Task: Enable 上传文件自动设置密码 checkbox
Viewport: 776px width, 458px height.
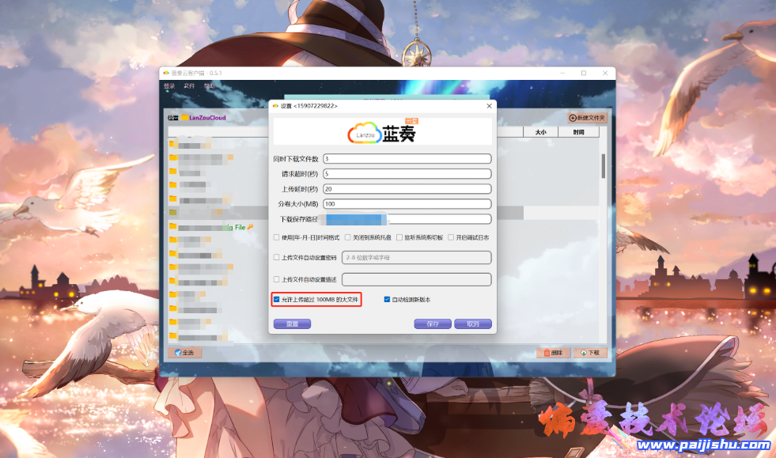Action: click(x=277, y=258)
